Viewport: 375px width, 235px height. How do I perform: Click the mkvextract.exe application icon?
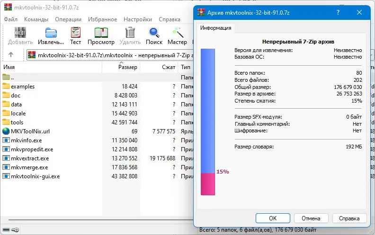[6, 158]
